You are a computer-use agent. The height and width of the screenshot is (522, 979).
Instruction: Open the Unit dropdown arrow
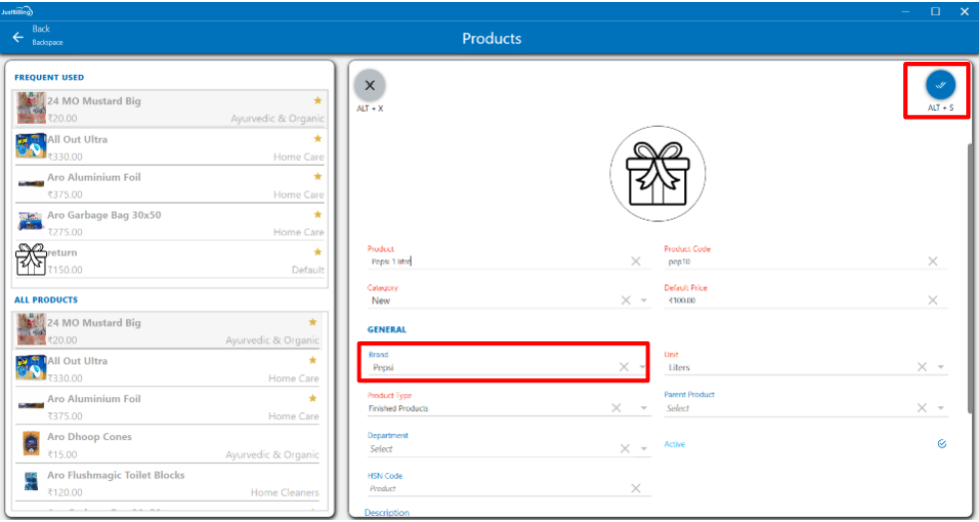[941, 367]
